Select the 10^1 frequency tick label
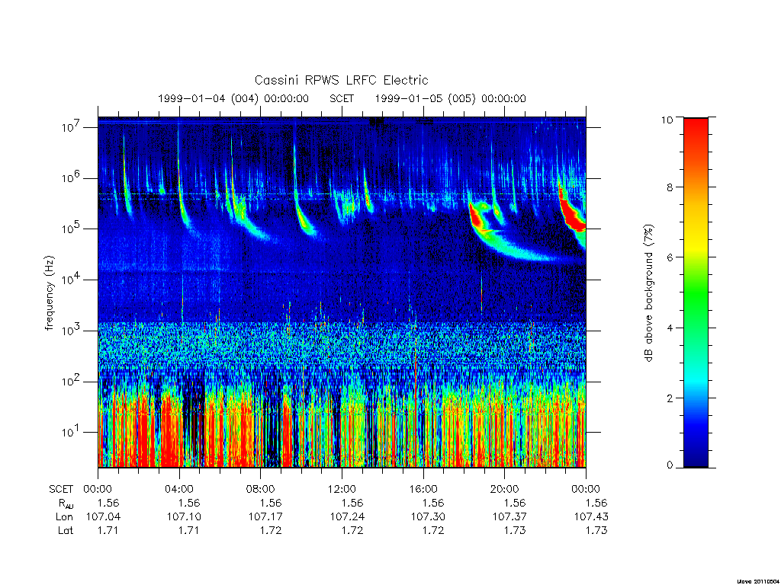Viewport: 781px width, 585px height. click(72, 431)
